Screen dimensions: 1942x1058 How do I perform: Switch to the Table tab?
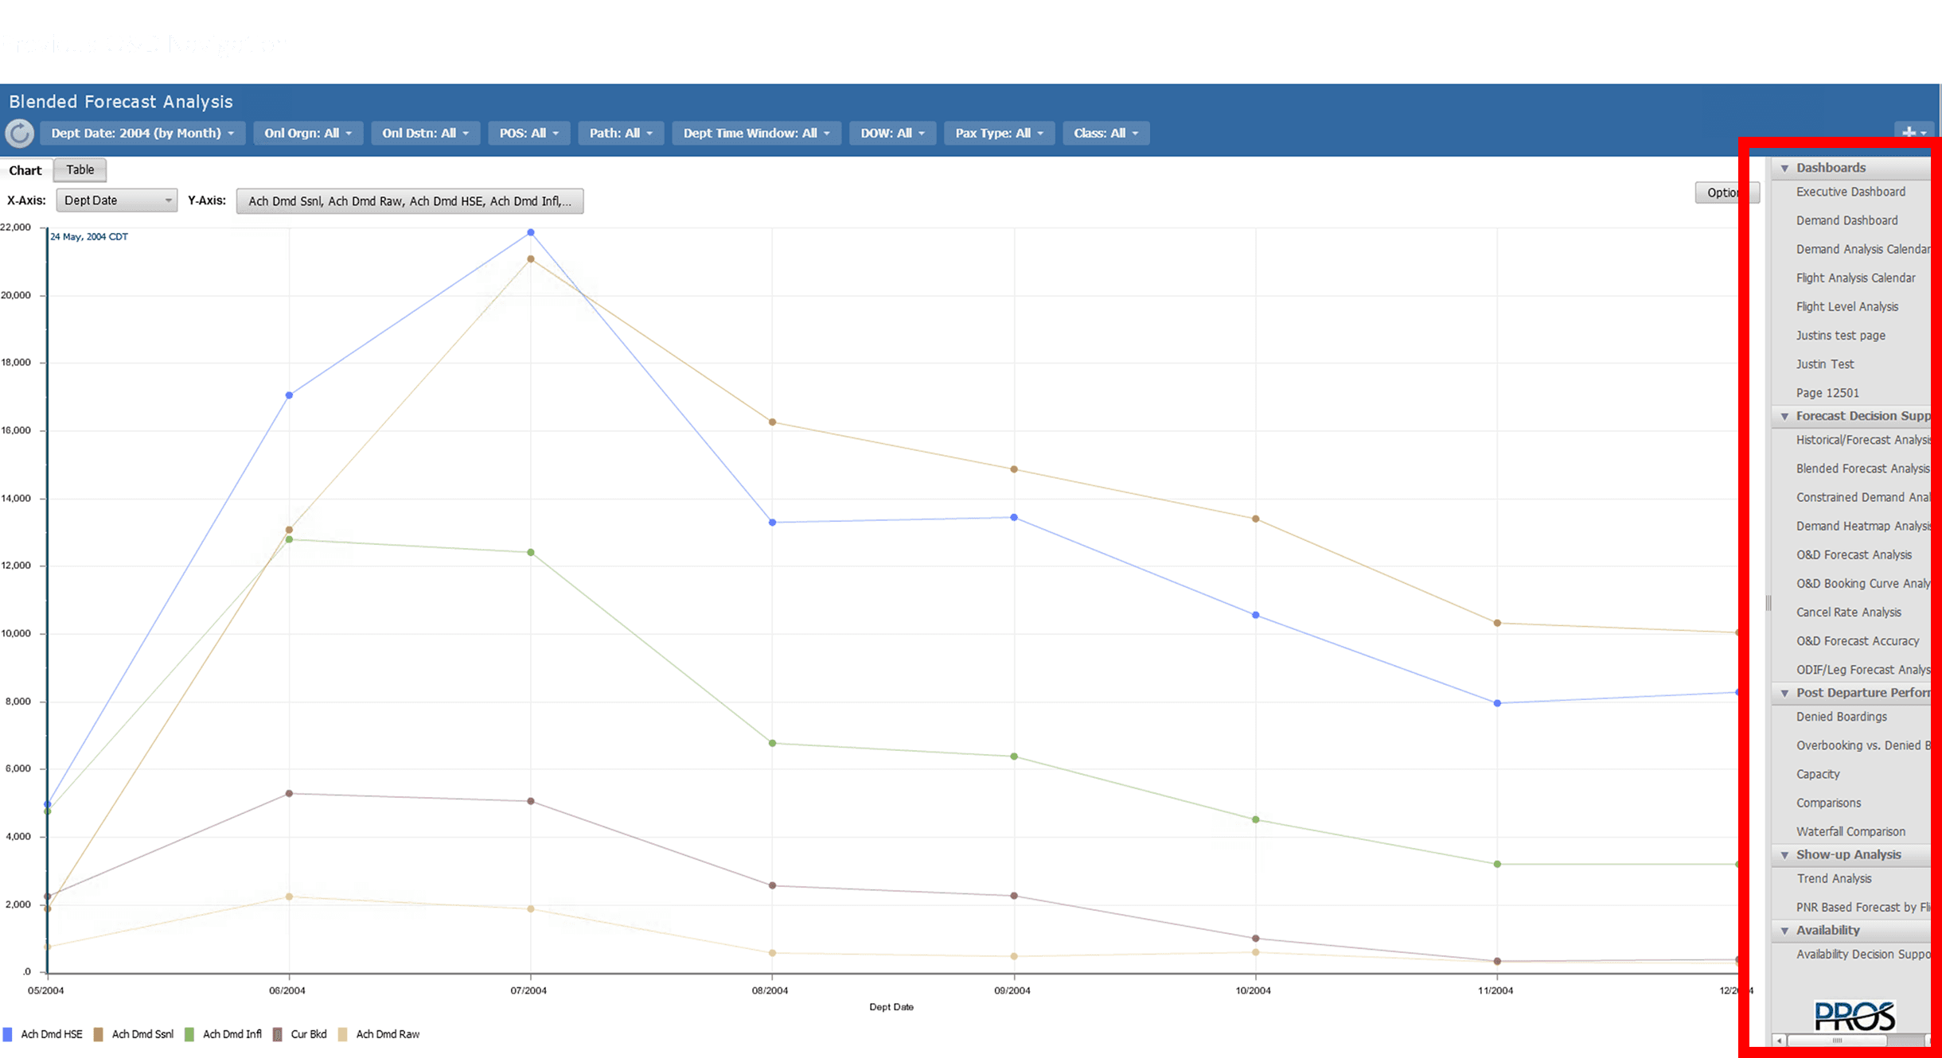(80, 169)
